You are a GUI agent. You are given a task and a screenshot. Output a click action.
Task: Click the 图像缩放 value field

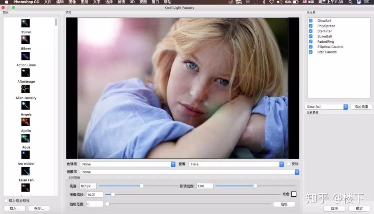click(95, 195)
